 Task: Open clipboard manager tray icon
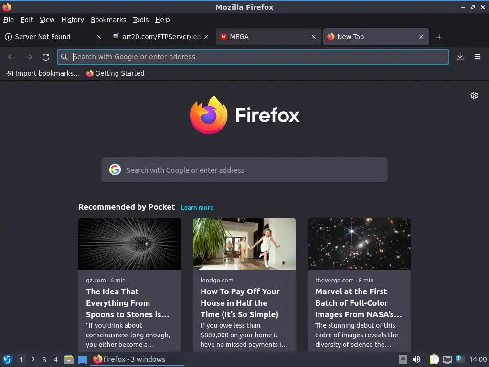(x=434, y=359)
